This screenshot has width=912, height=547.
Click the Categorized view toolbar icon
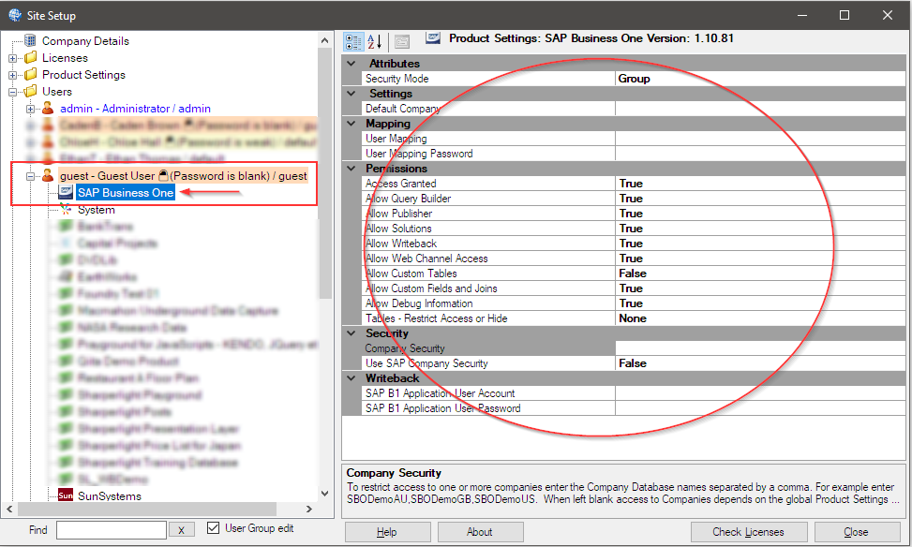[353, 42]
